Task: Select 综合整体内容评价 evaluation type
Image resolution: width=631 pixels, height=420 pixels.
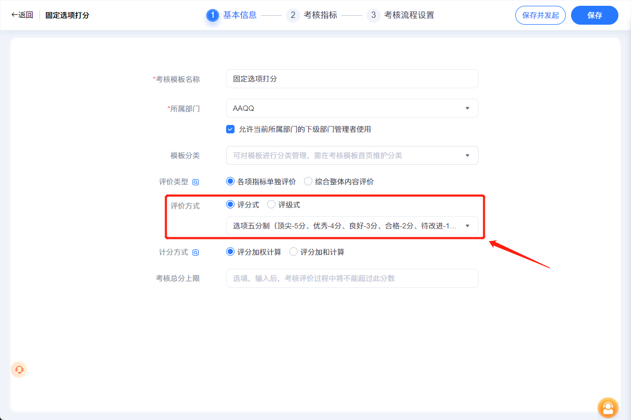Action: tap(308, 181)
